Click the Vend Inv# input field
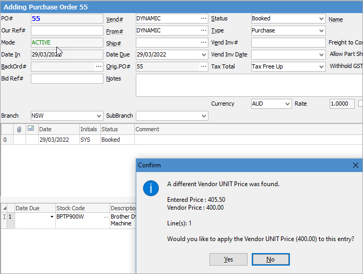This screenshot has height=274, width=363. tap(288, 43)
